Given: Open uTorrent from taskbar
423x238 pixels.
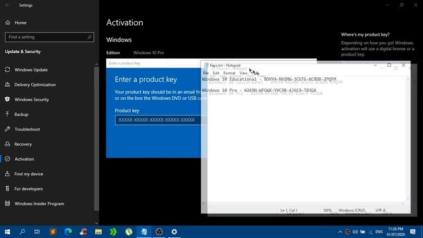Looking at the screenshot, I should click(129, 232).
